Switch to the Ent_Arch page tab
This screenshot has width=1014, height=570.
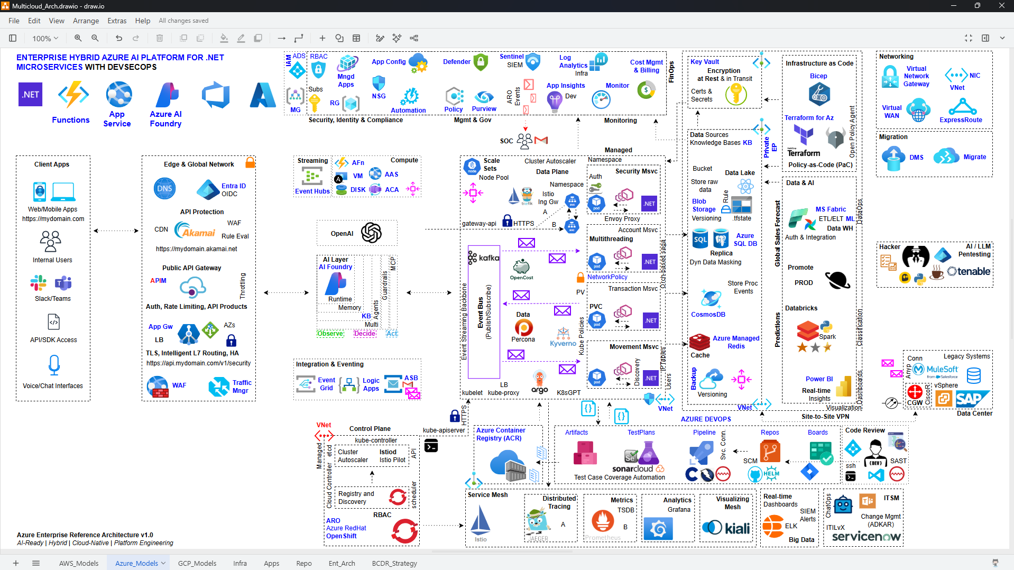(342, 563)
